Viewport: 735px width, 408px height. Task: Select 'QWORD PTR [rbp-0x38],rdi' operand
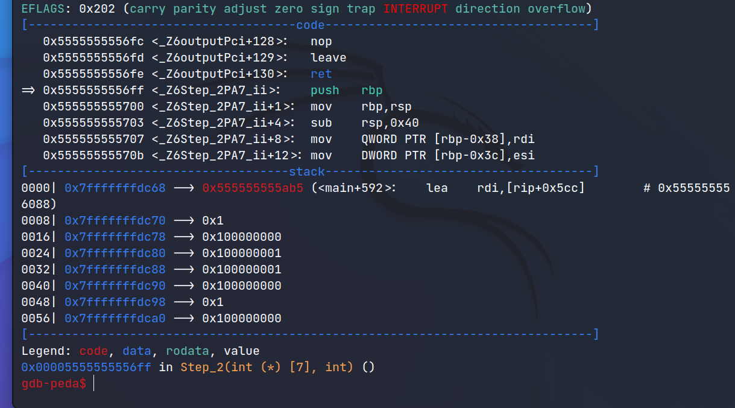(x=448, y=139)
